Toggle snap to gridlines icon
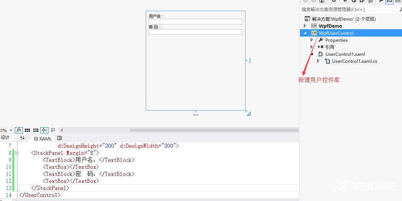 pyautogui.click(x=36, y=130)
